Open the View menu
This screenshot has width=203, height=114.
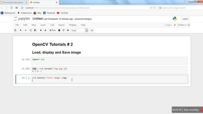pyautogui.click(x=34, y=25)
